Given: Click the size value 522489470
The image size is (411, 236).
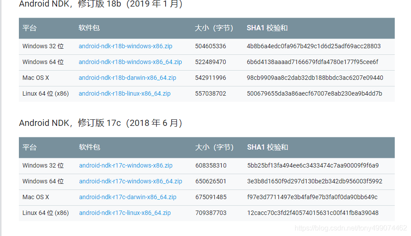Looking at the screenshot, I should 210,62.
